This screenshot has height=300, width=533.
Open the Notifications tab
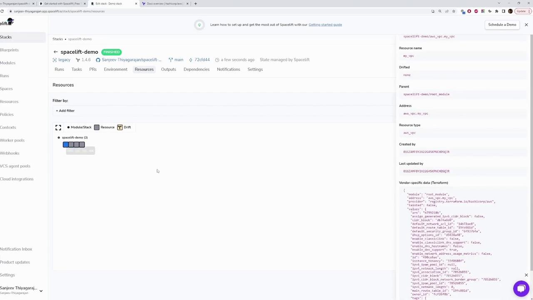(229, 69)
